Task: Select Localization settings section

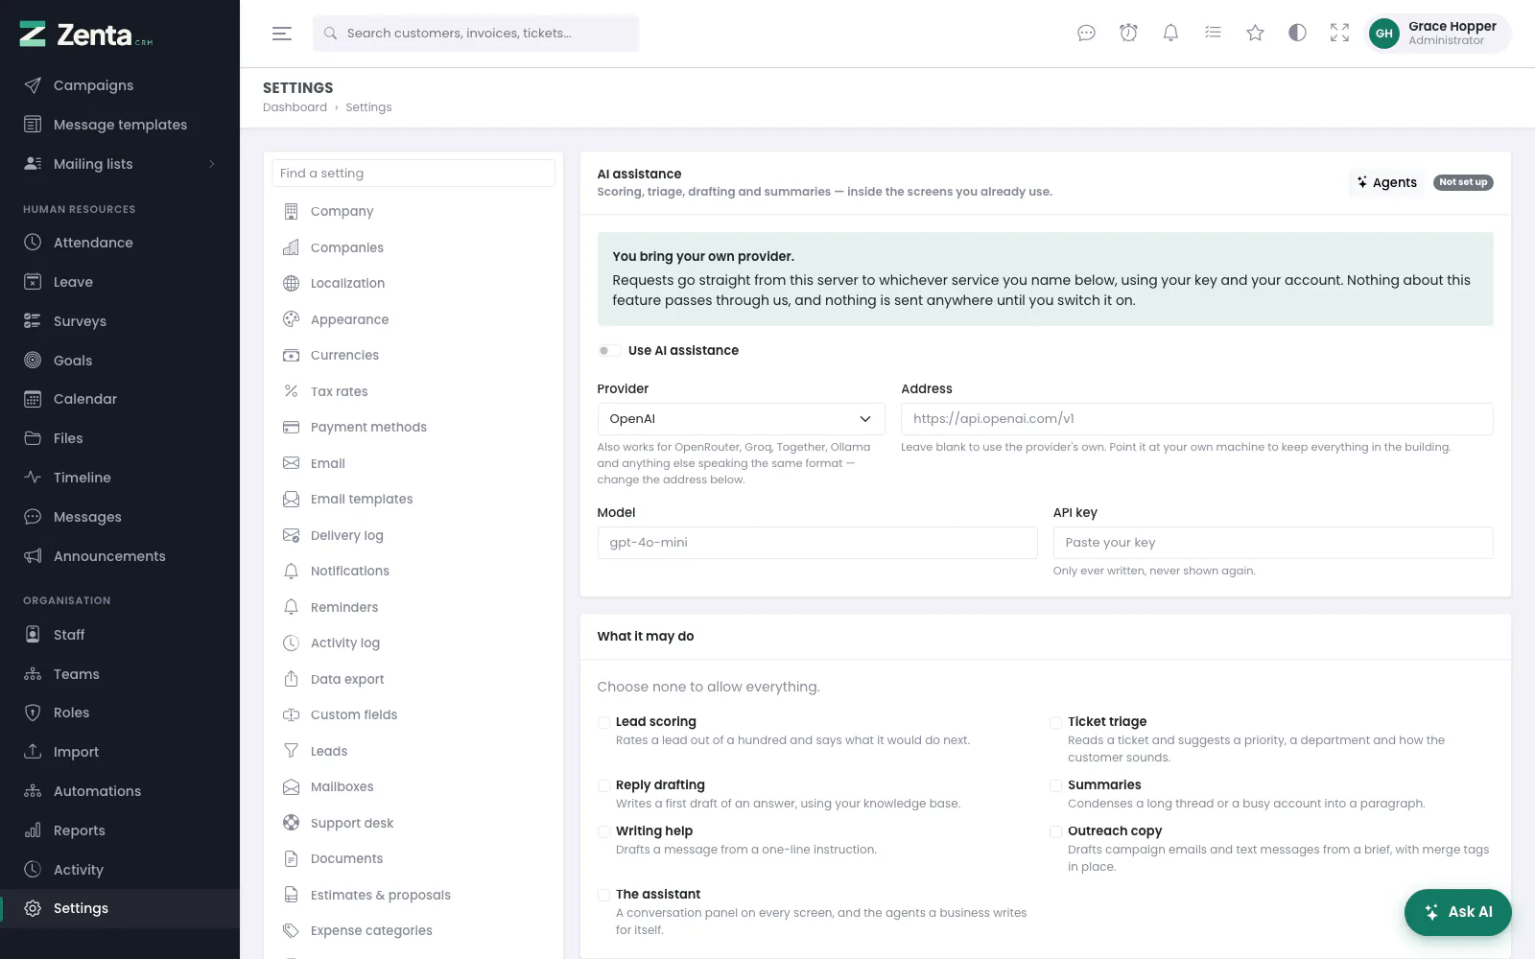Action: coord(413,284)
